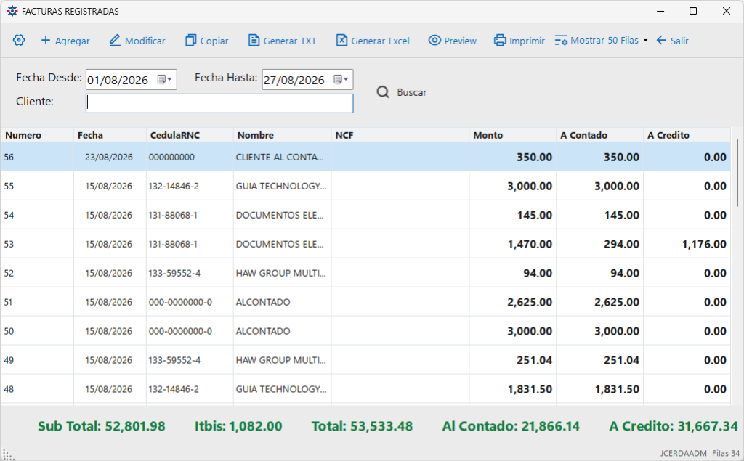Click the Generar TXT document icon

(254, 41)
